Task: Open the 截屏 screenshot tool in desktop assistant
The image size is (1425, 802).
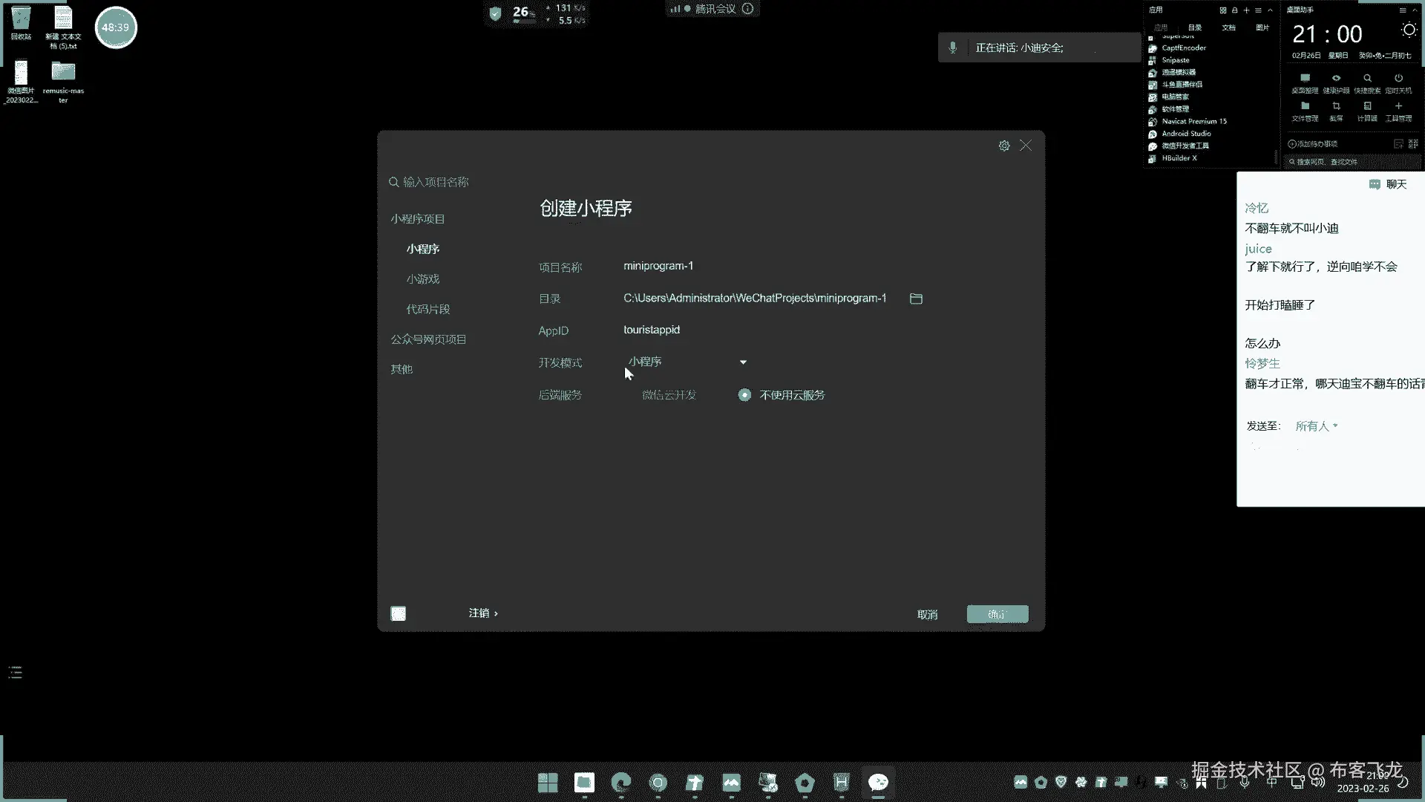Action: coord(1336,107)
